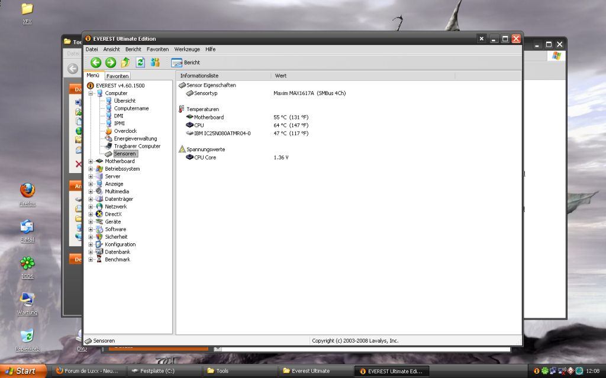Open the Favoriten menu in menu bar
The image size is (606, 378).
157,50
